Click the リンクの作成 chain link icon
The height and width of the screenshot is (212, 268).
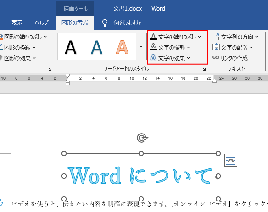point(216,57)
